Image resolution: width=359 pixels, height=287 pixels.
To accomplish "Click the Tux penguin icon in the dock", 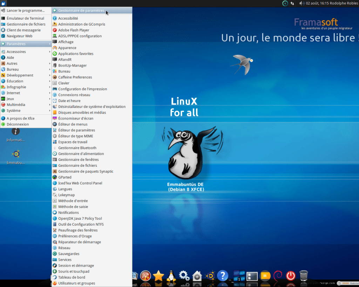I will tap(171, 276).
